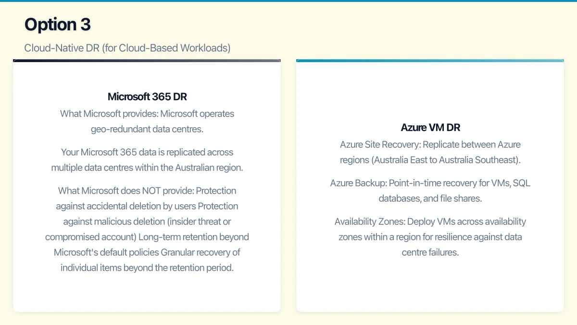Select the Availability Zones paragraph
This screenshot has width=577, height=325.
[x=430, y=237]
